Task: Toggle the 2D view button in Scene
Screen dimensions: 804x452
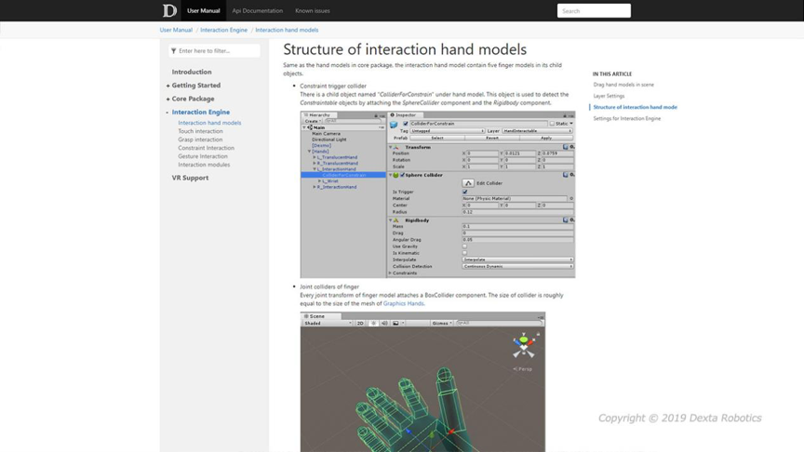Action: pos(361,324)
